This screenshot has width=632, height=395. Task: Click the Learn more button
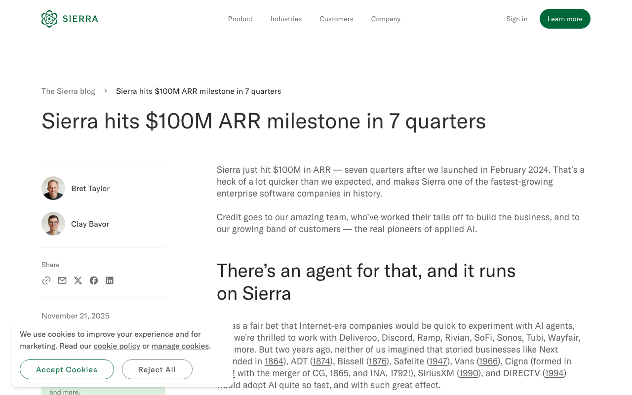565,19
